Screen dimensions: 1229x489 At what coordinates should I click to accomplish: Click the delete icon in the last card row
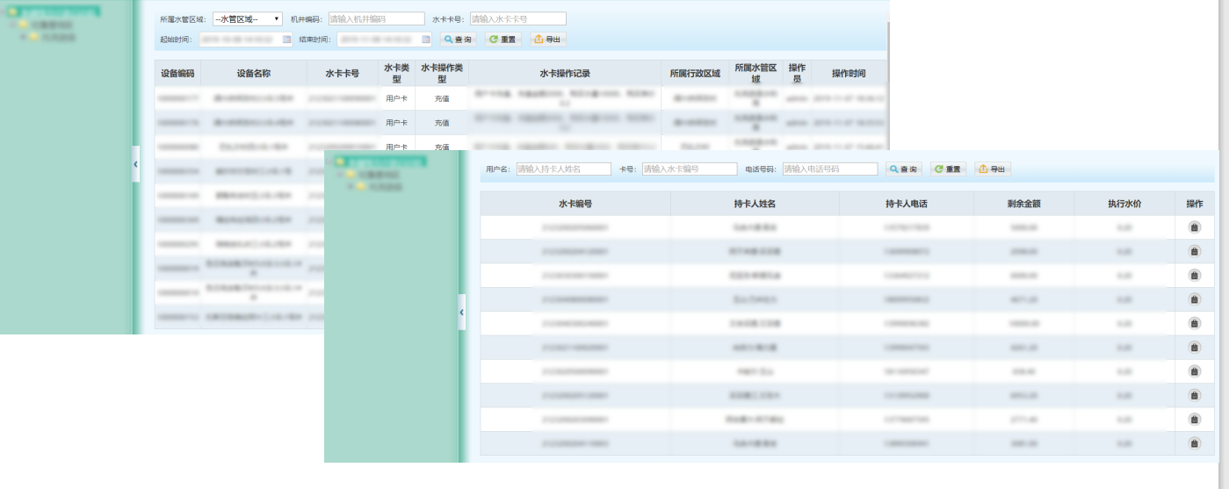pyautogui.click(x=1195, y=443)
